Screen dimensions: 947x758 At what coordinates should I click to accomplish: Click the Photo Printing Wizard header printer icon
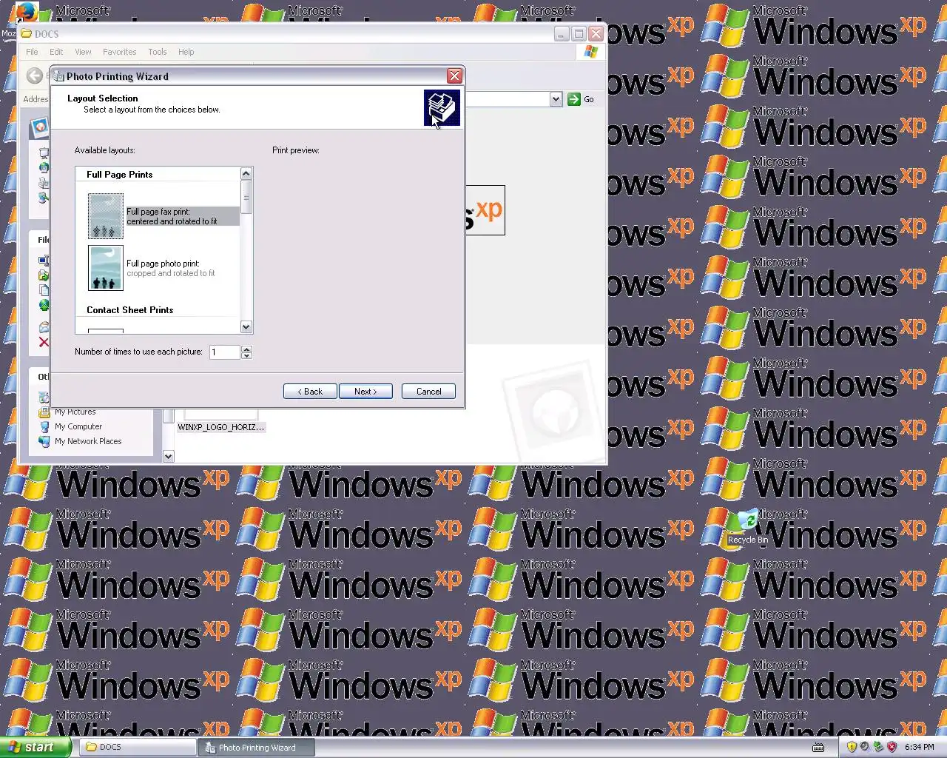click(x=442, y=108)
